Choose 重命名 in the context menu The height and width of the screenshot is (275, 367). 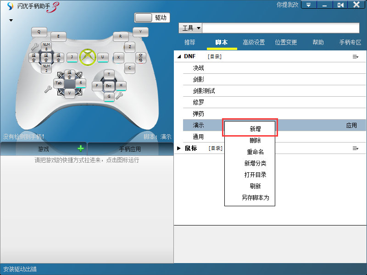250,152
